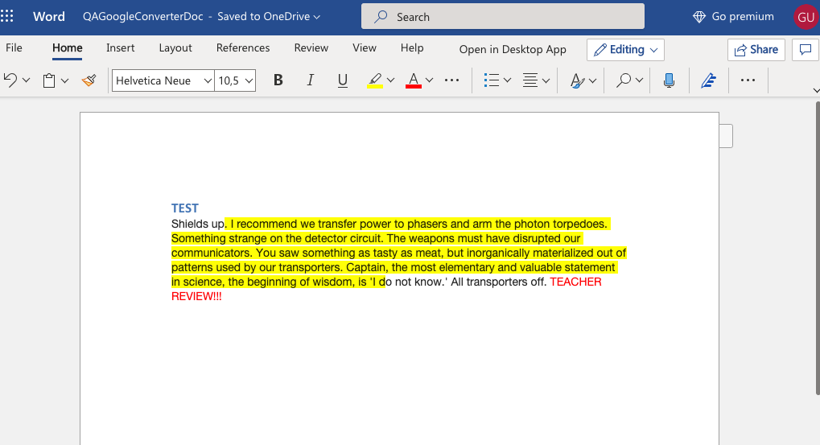Click the Share button
820x445 pixels.
(756, 50)
